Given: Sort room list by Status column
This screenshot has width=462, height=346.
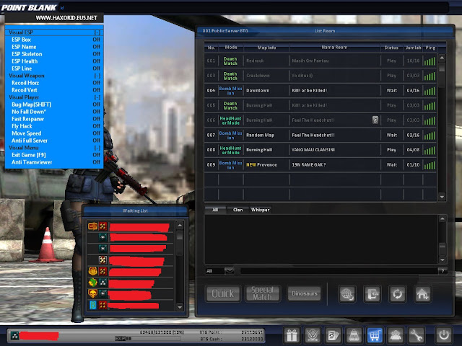Looking at the screenshot, I should pos(391,48).
